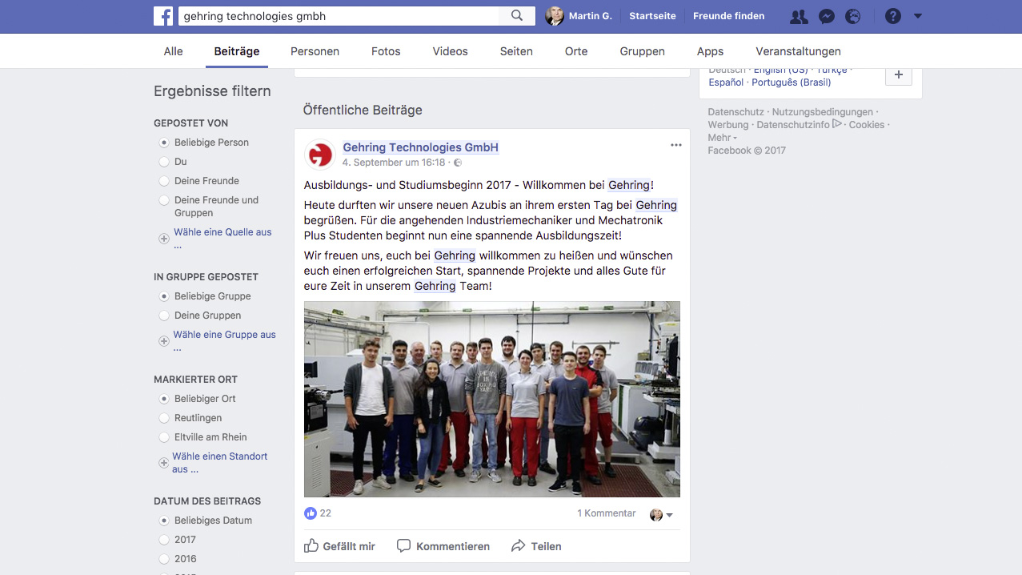This screenshot has height=575, width=1022.
Task: Select 'Beliebige Gruppe' radio option
Action: pos(164,296)
